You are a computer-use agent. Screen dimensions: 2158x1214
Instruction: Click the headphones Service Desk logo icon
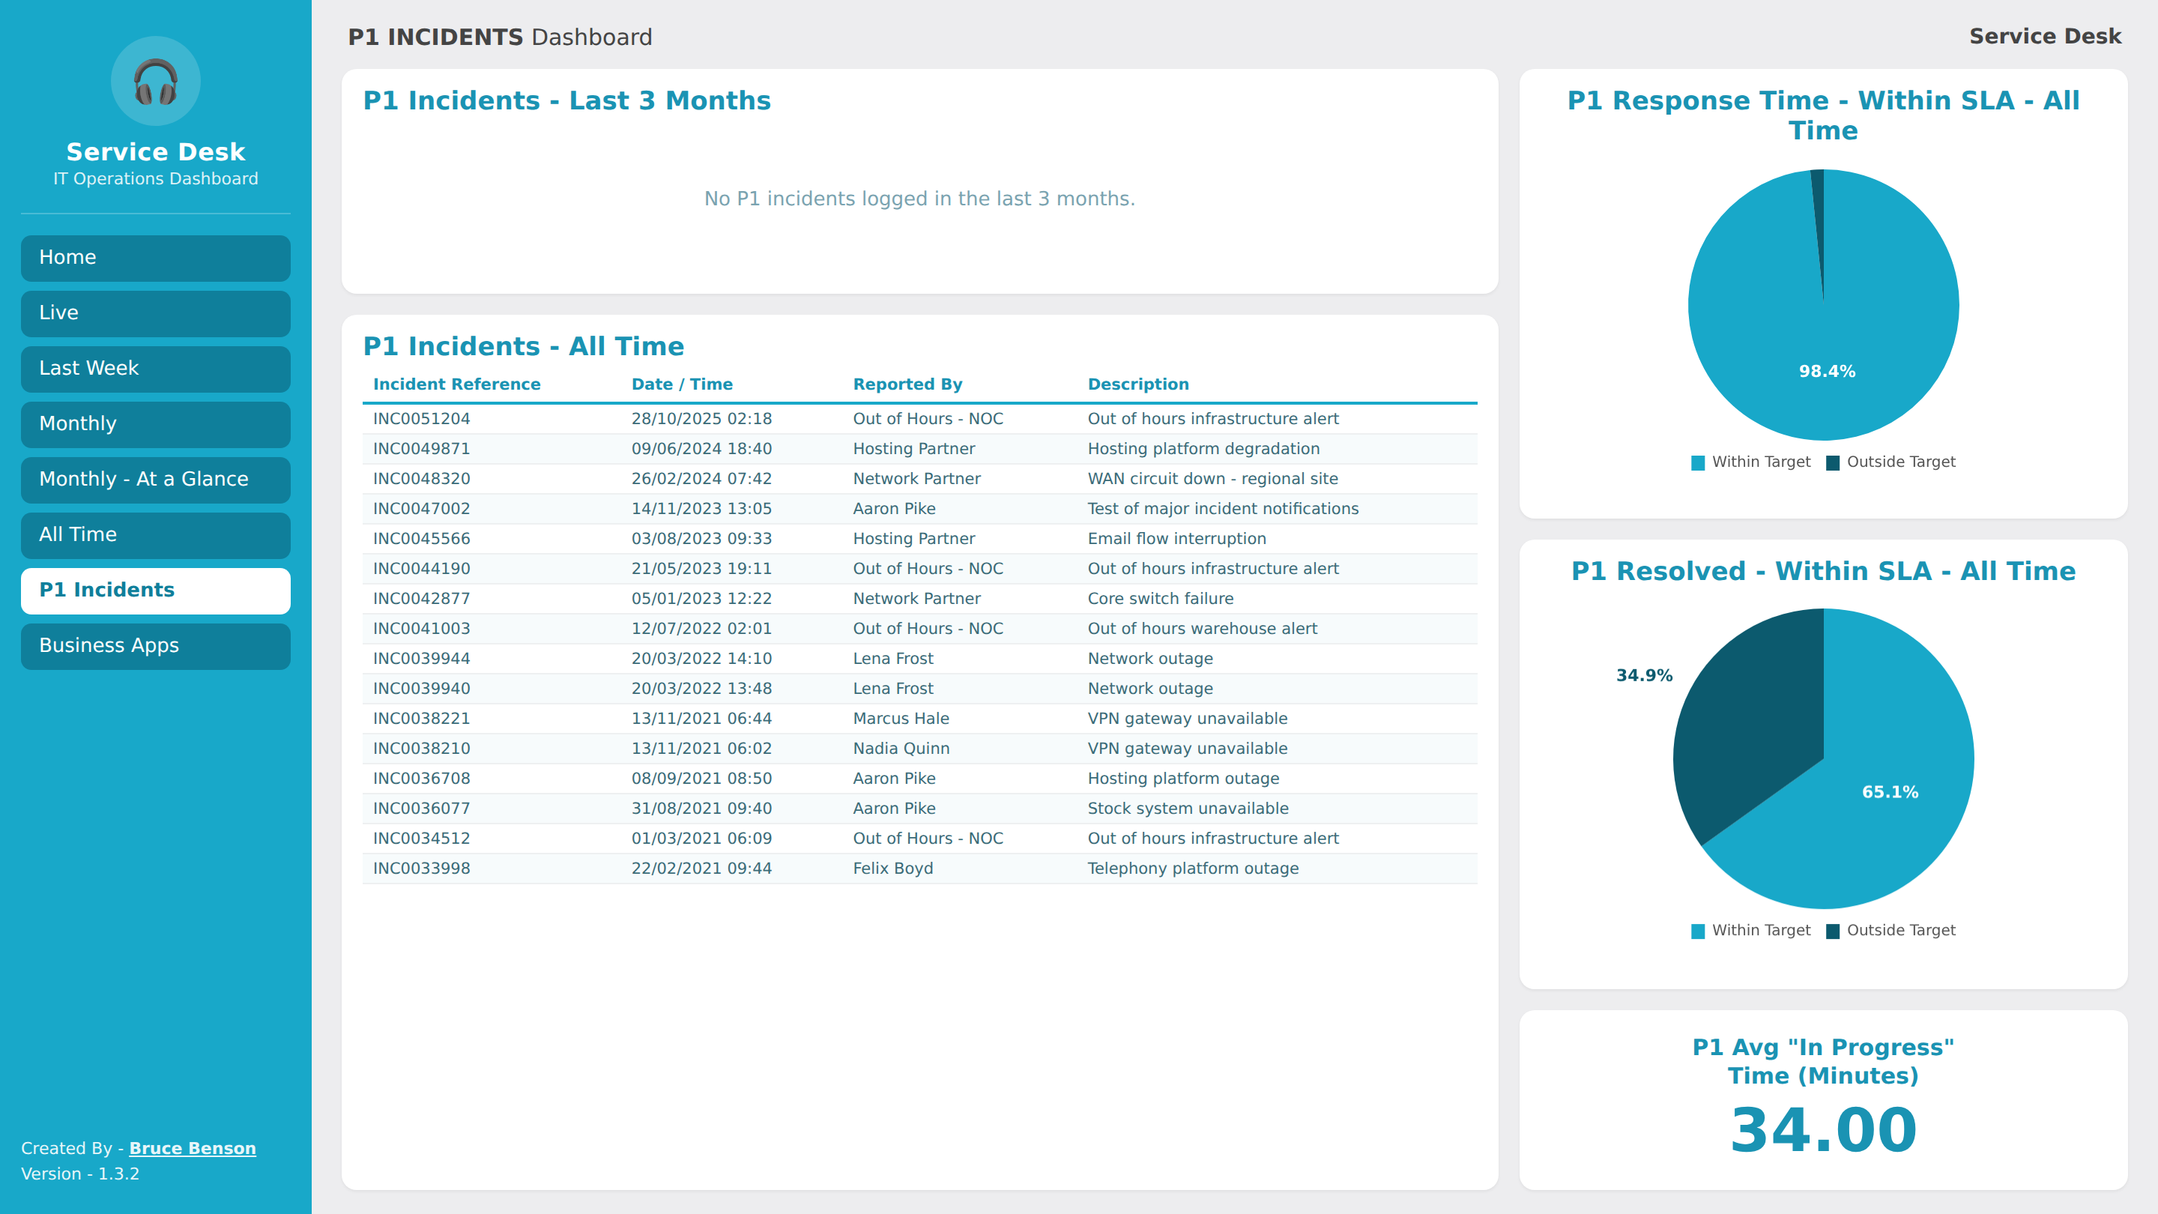156,81
